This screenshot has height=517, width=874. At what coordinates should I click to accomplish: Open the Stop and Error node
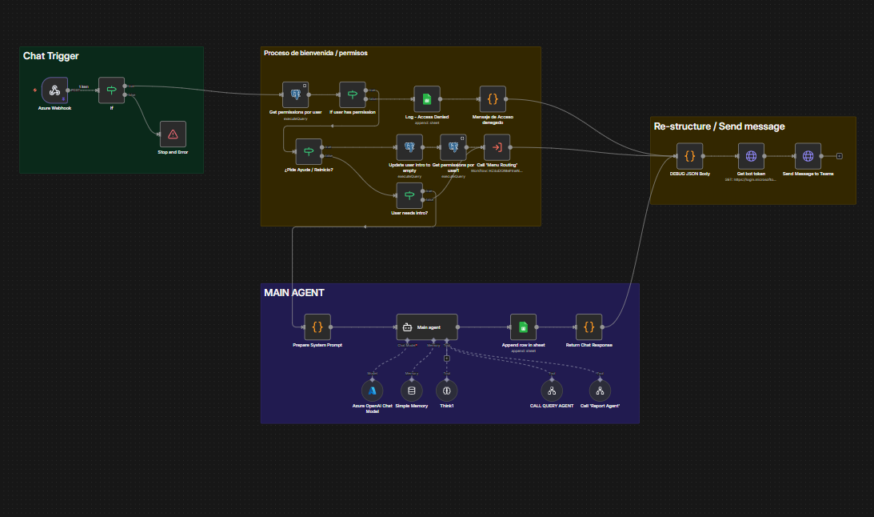coord(173,134)
